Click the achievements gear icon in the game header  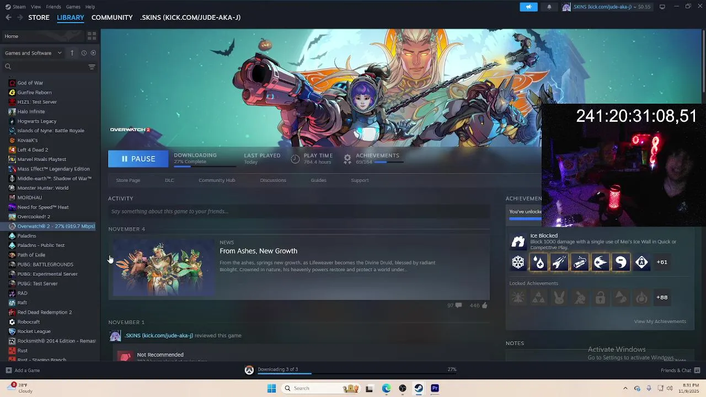click(347, 159)
